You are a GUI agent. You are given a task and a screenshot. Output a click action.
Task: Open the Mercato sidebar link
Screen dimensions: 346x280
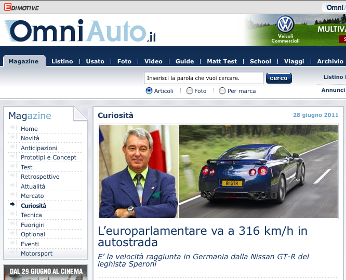tap(32, 196)
